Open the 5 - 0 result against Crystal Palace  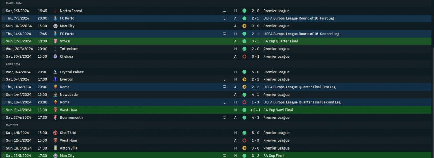pyautogui.click(x=256, y=72)
